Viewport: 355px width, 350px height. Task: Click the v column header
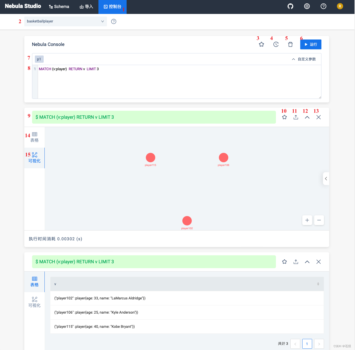tap(187, 284)
